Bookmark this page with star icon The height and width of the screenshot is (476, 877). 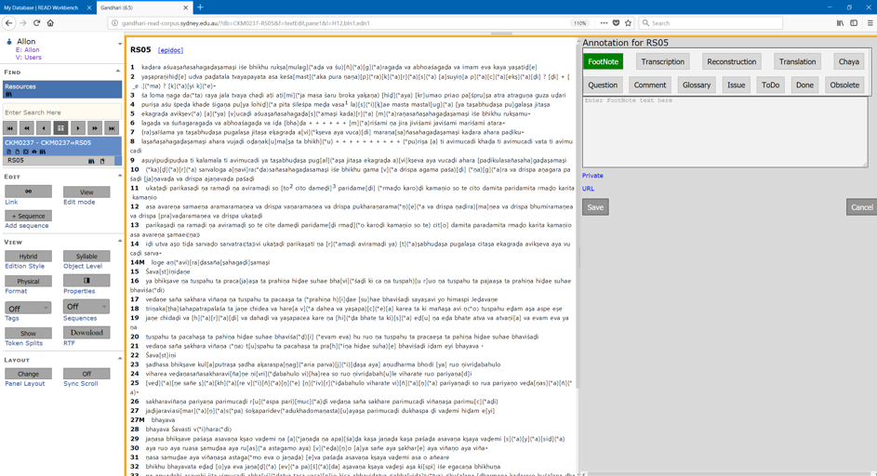(x=628, y=23)
